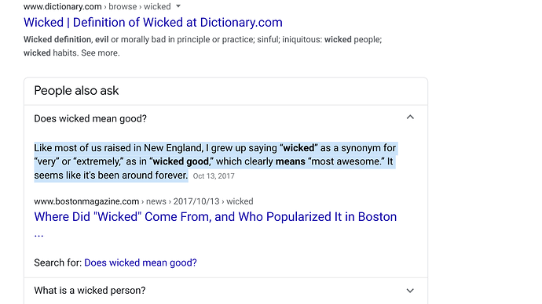Click the "What is a wicked person?" question text

(x=90, y=290)
